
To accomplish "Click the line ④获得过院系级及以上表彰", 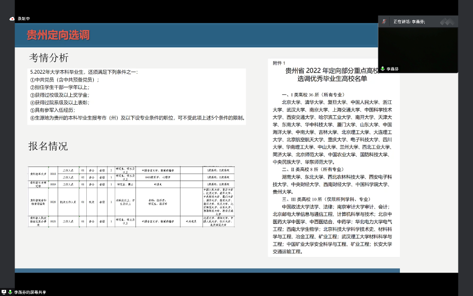I will (60, 103).
